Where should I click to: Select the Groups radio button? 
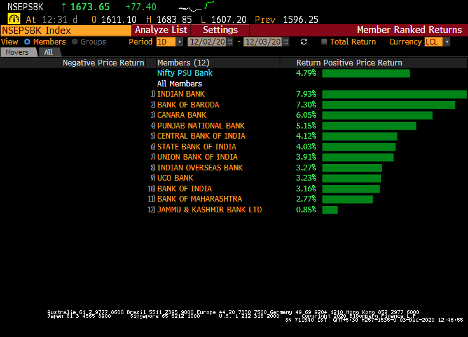point(74,42)
